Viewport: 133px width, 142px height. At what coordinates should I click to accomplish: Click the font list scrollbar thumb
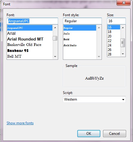55,38
